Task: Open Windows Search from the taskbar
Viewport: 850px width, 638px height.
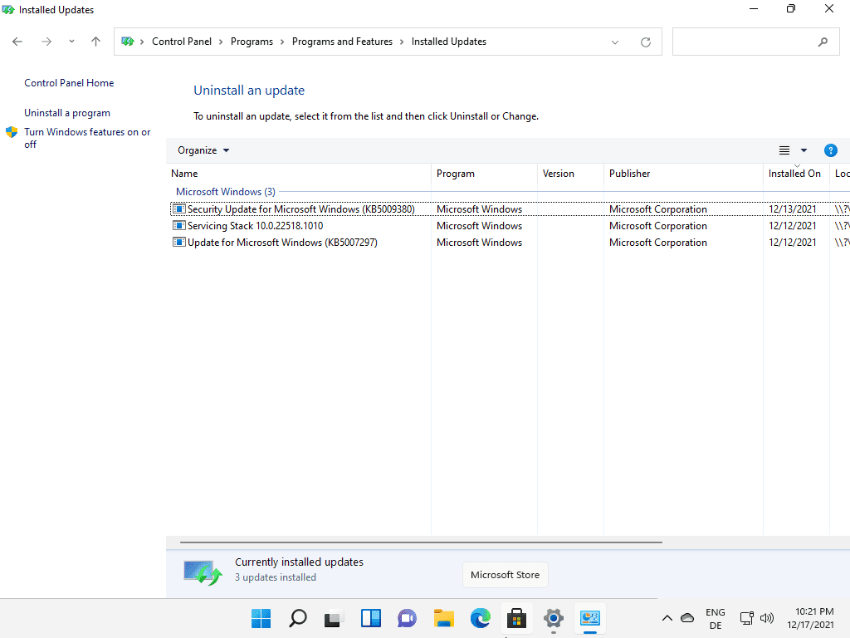Action: [297, 618]
